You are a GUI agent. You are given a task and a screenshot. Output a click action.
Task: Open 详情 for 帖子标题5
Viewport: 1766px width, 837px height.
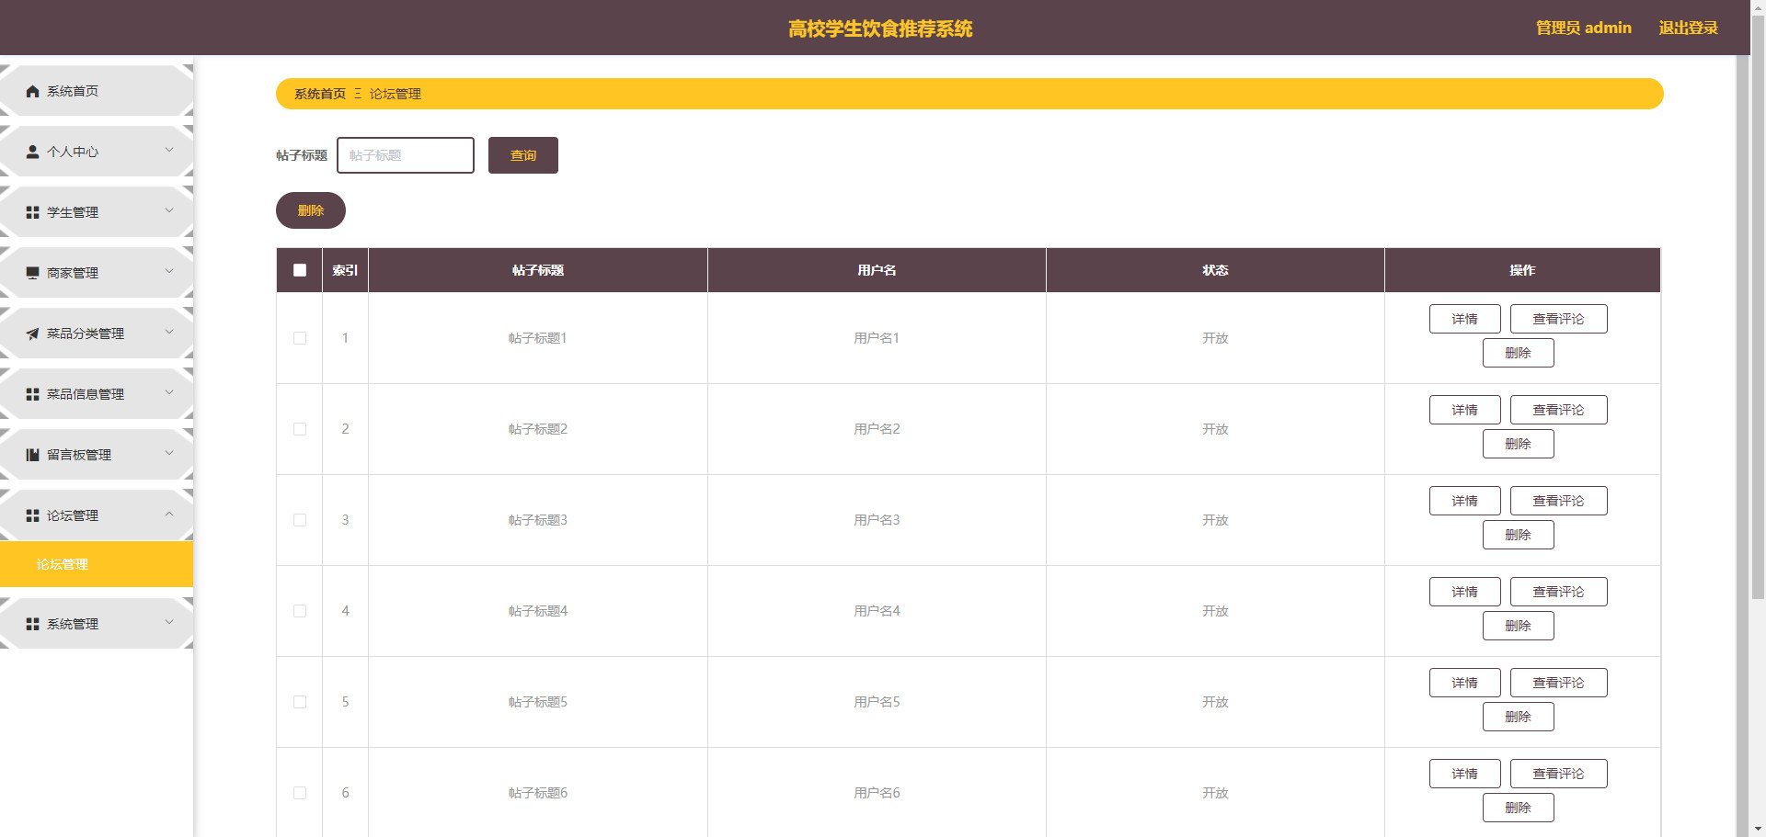(x=1465, y=683)
